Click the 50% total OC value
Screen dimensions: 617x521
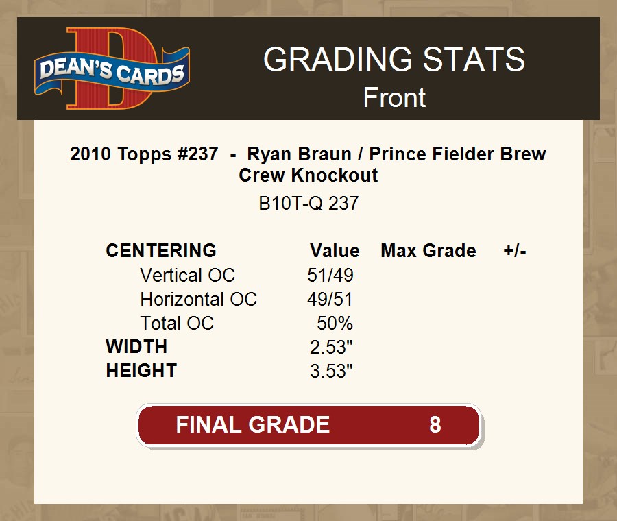[x=335, y=324]
